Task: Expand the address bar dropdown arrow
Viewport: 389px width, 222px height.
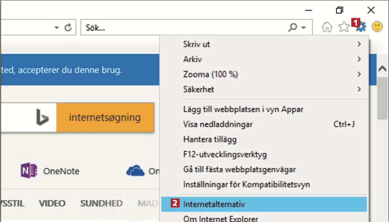Action: click(57, 27)
